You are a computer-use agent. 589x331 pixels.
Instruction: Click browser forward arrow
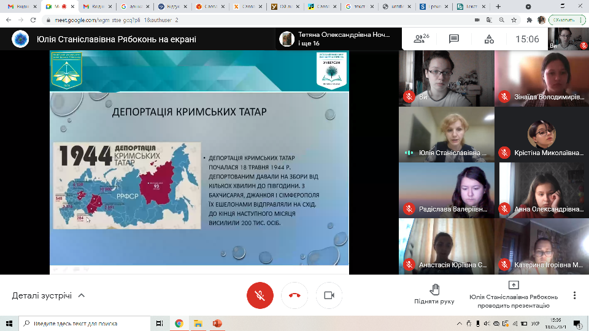[x=21, y=20]
